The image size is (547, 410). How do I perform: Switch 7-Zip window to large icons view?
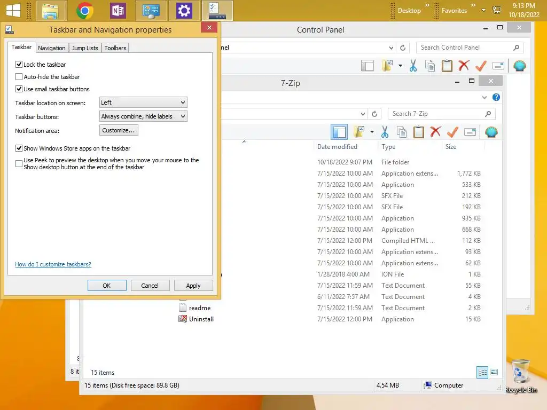pos(494,372)
